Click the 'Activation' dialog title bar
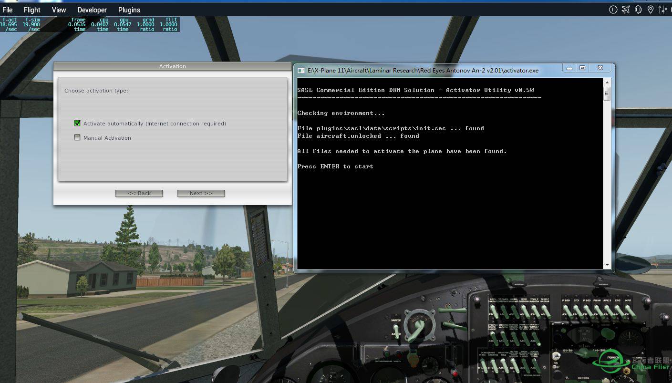This screenshot has height=383, width=672. tap(173, 66)
